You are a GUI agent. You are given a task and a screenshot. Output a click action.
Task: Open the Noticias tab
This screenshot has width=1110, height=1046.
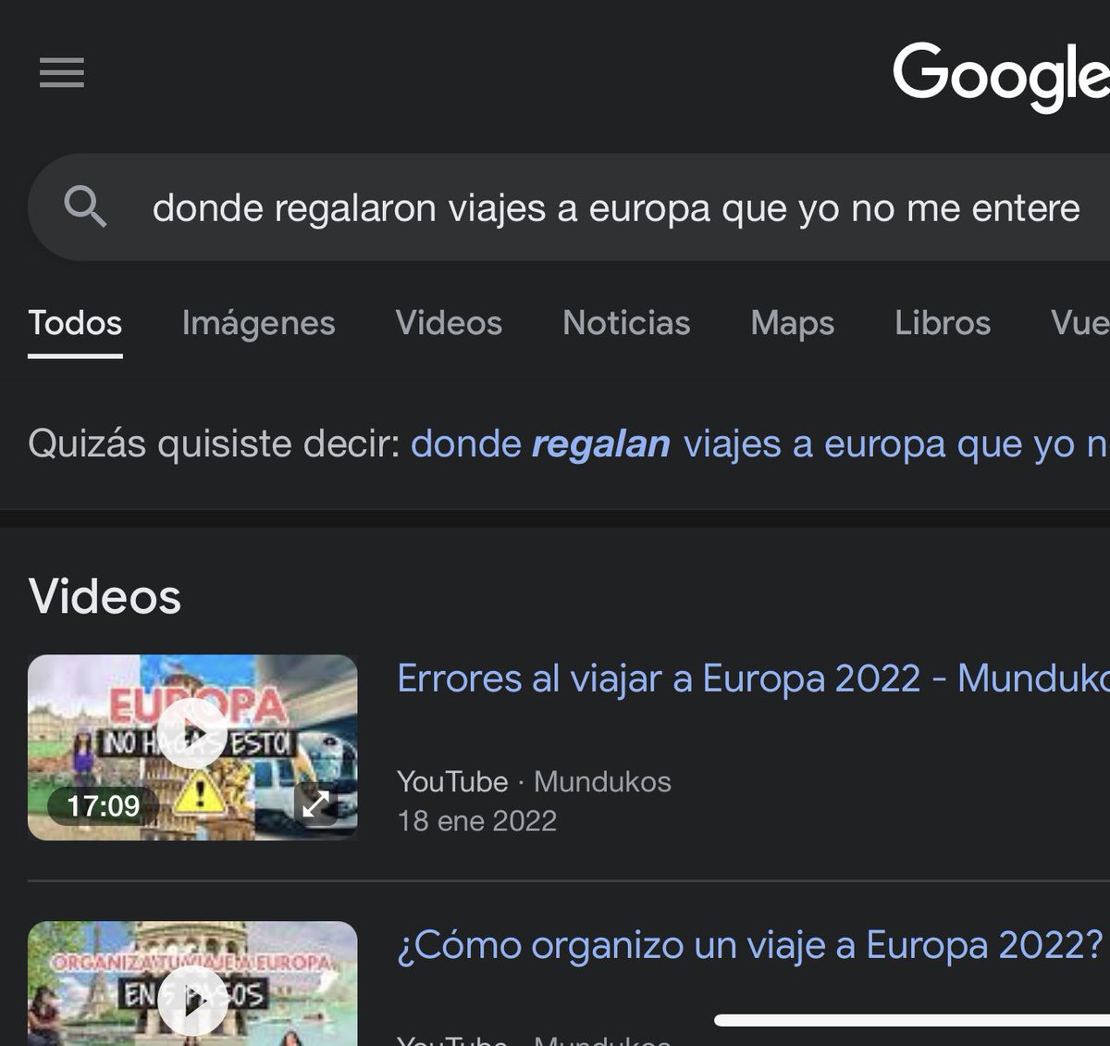tap(626, 323)
